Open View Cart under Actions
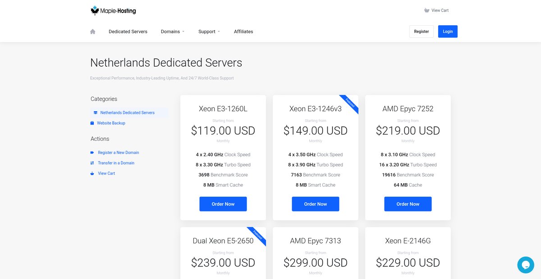The image size is (541, 279). pyautogui.click(x=106, y=173)
